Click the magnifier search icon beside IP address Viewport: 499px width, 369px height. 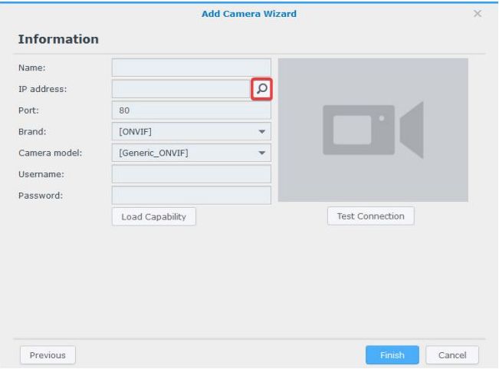coord(261,90)
